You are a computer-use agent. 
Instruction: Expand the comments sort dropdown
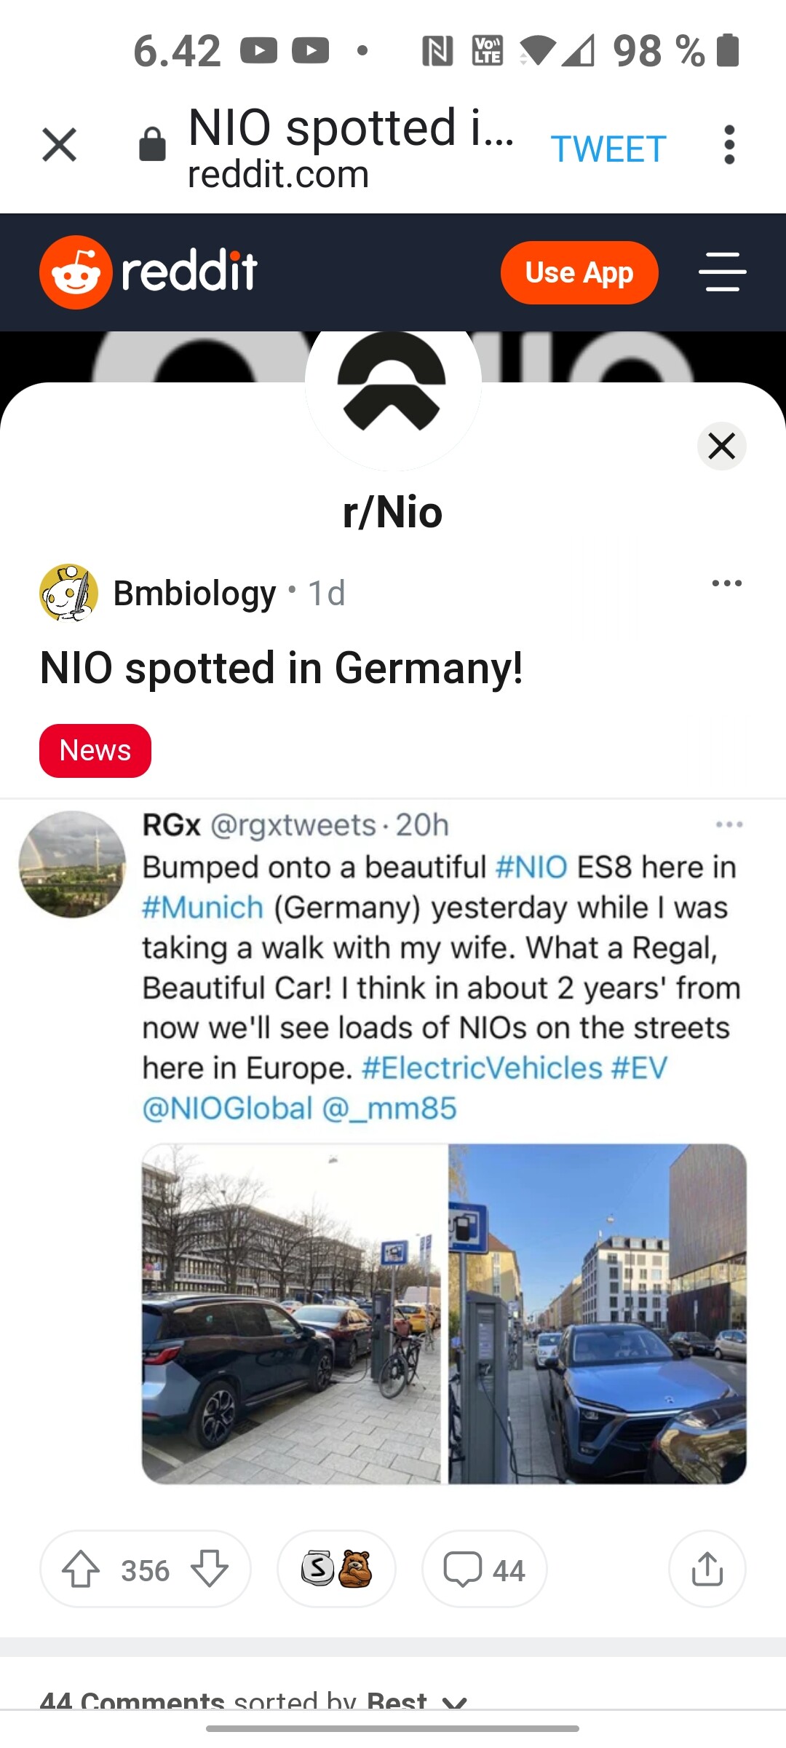[455, 1703]
